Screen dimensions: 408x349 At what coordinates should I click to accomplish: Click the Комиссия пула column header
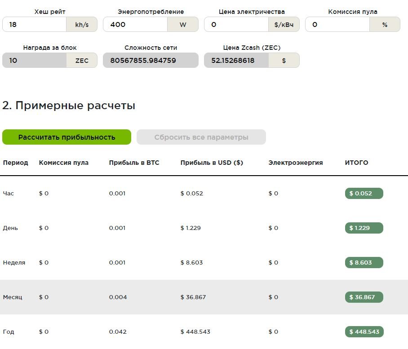(64, 163)
